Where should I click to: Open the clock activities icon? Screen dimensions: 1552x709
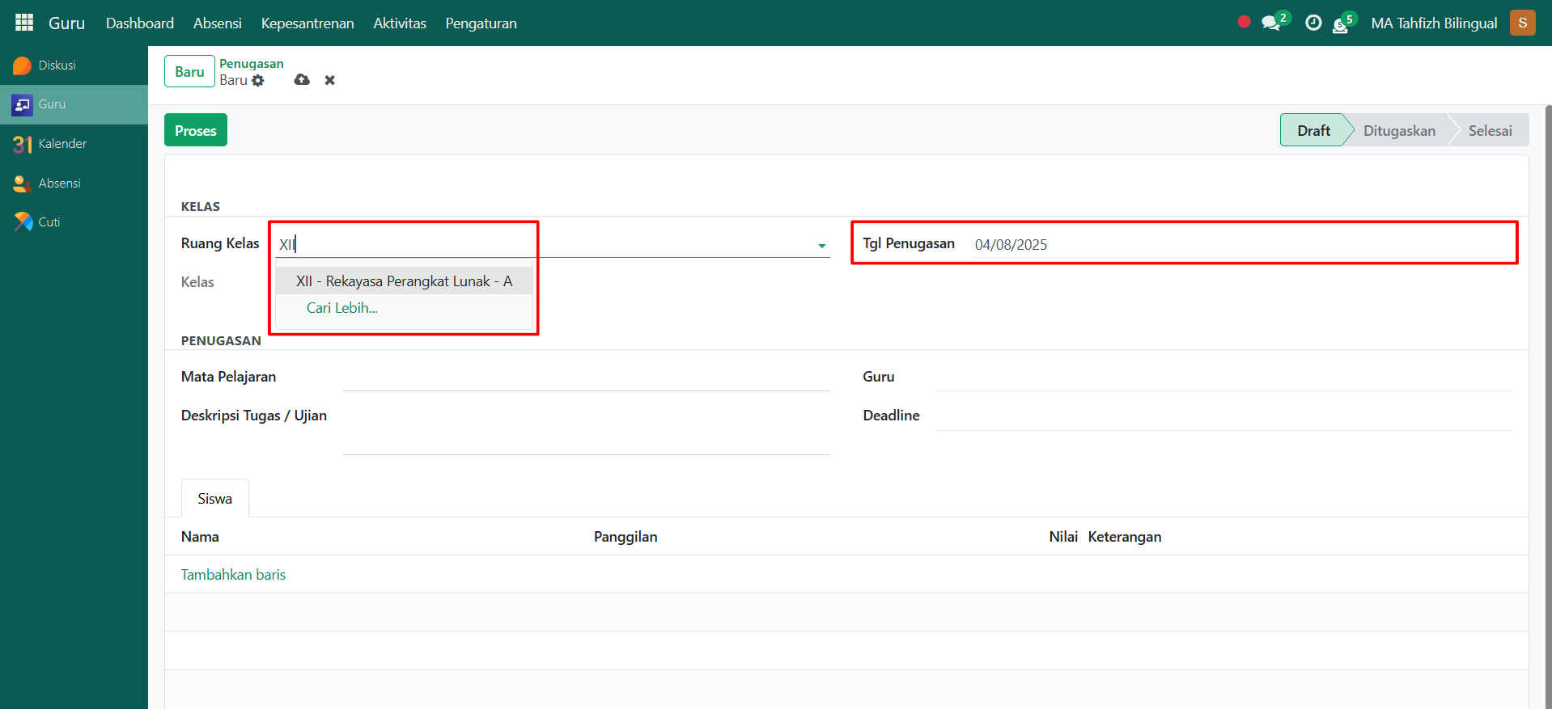pos(1313,23)
